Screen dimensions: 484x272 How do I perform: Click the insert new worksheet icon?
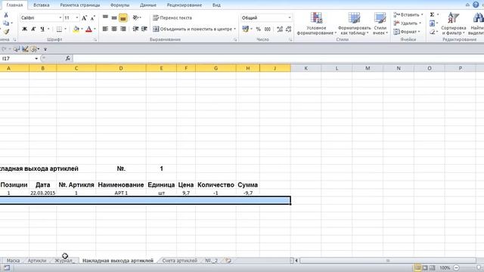[x=228, y=261]
